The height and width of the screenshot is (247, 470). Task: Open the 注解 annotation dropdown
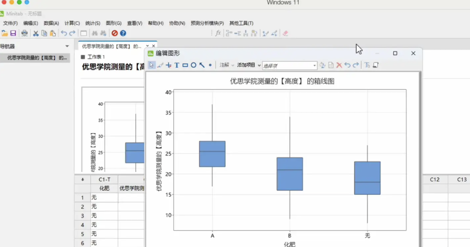[x=227, y=65]
